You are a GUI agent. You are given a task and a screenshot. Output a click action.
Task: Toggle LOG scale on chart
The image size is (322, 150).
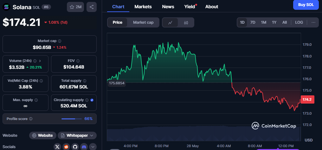pyautogui.click(x=299, y=22)
